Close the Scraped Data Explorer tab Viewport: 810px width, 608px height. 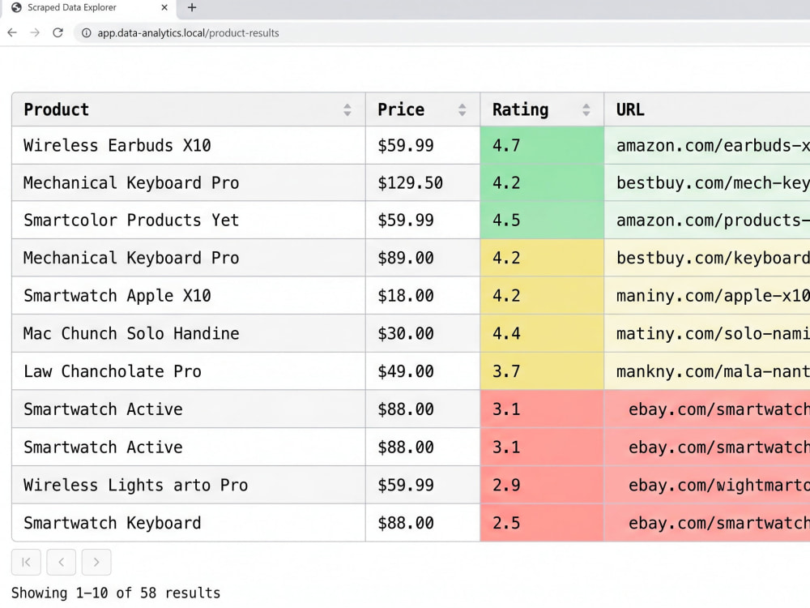coord(164,8)
